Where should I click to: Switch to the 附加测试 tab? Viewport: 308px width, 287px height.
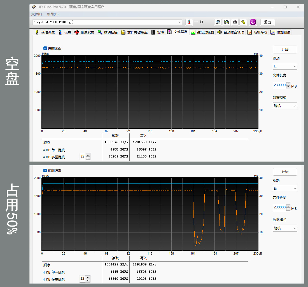tap(280, 32)
